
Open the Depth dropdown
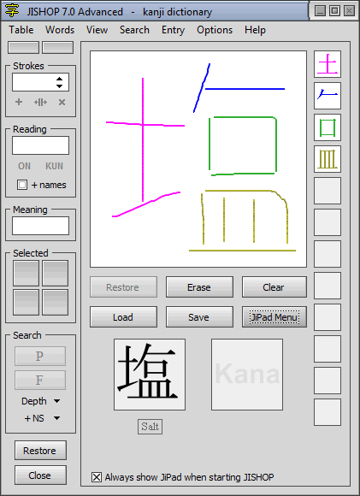pyautogui.click(x=40, y=401)
